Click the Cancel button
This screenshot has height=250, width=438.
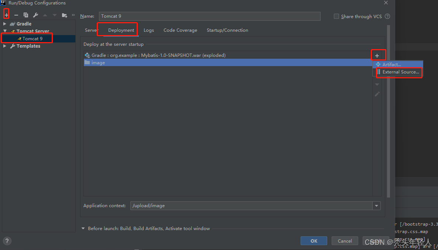pyautogui.click(x=345, y=241)
